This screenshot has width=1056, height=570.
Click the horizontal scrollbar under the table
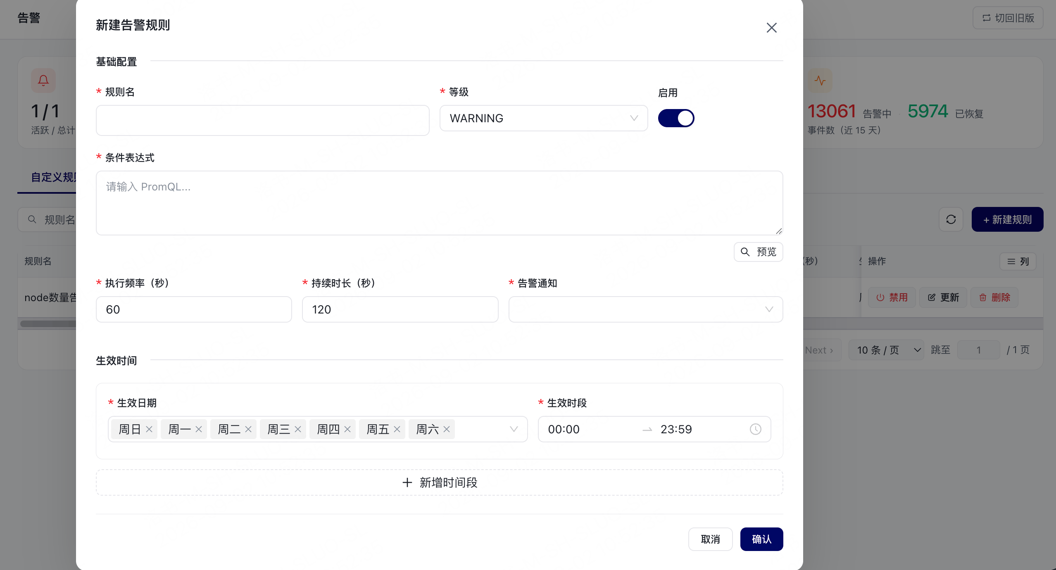point(48,324)
